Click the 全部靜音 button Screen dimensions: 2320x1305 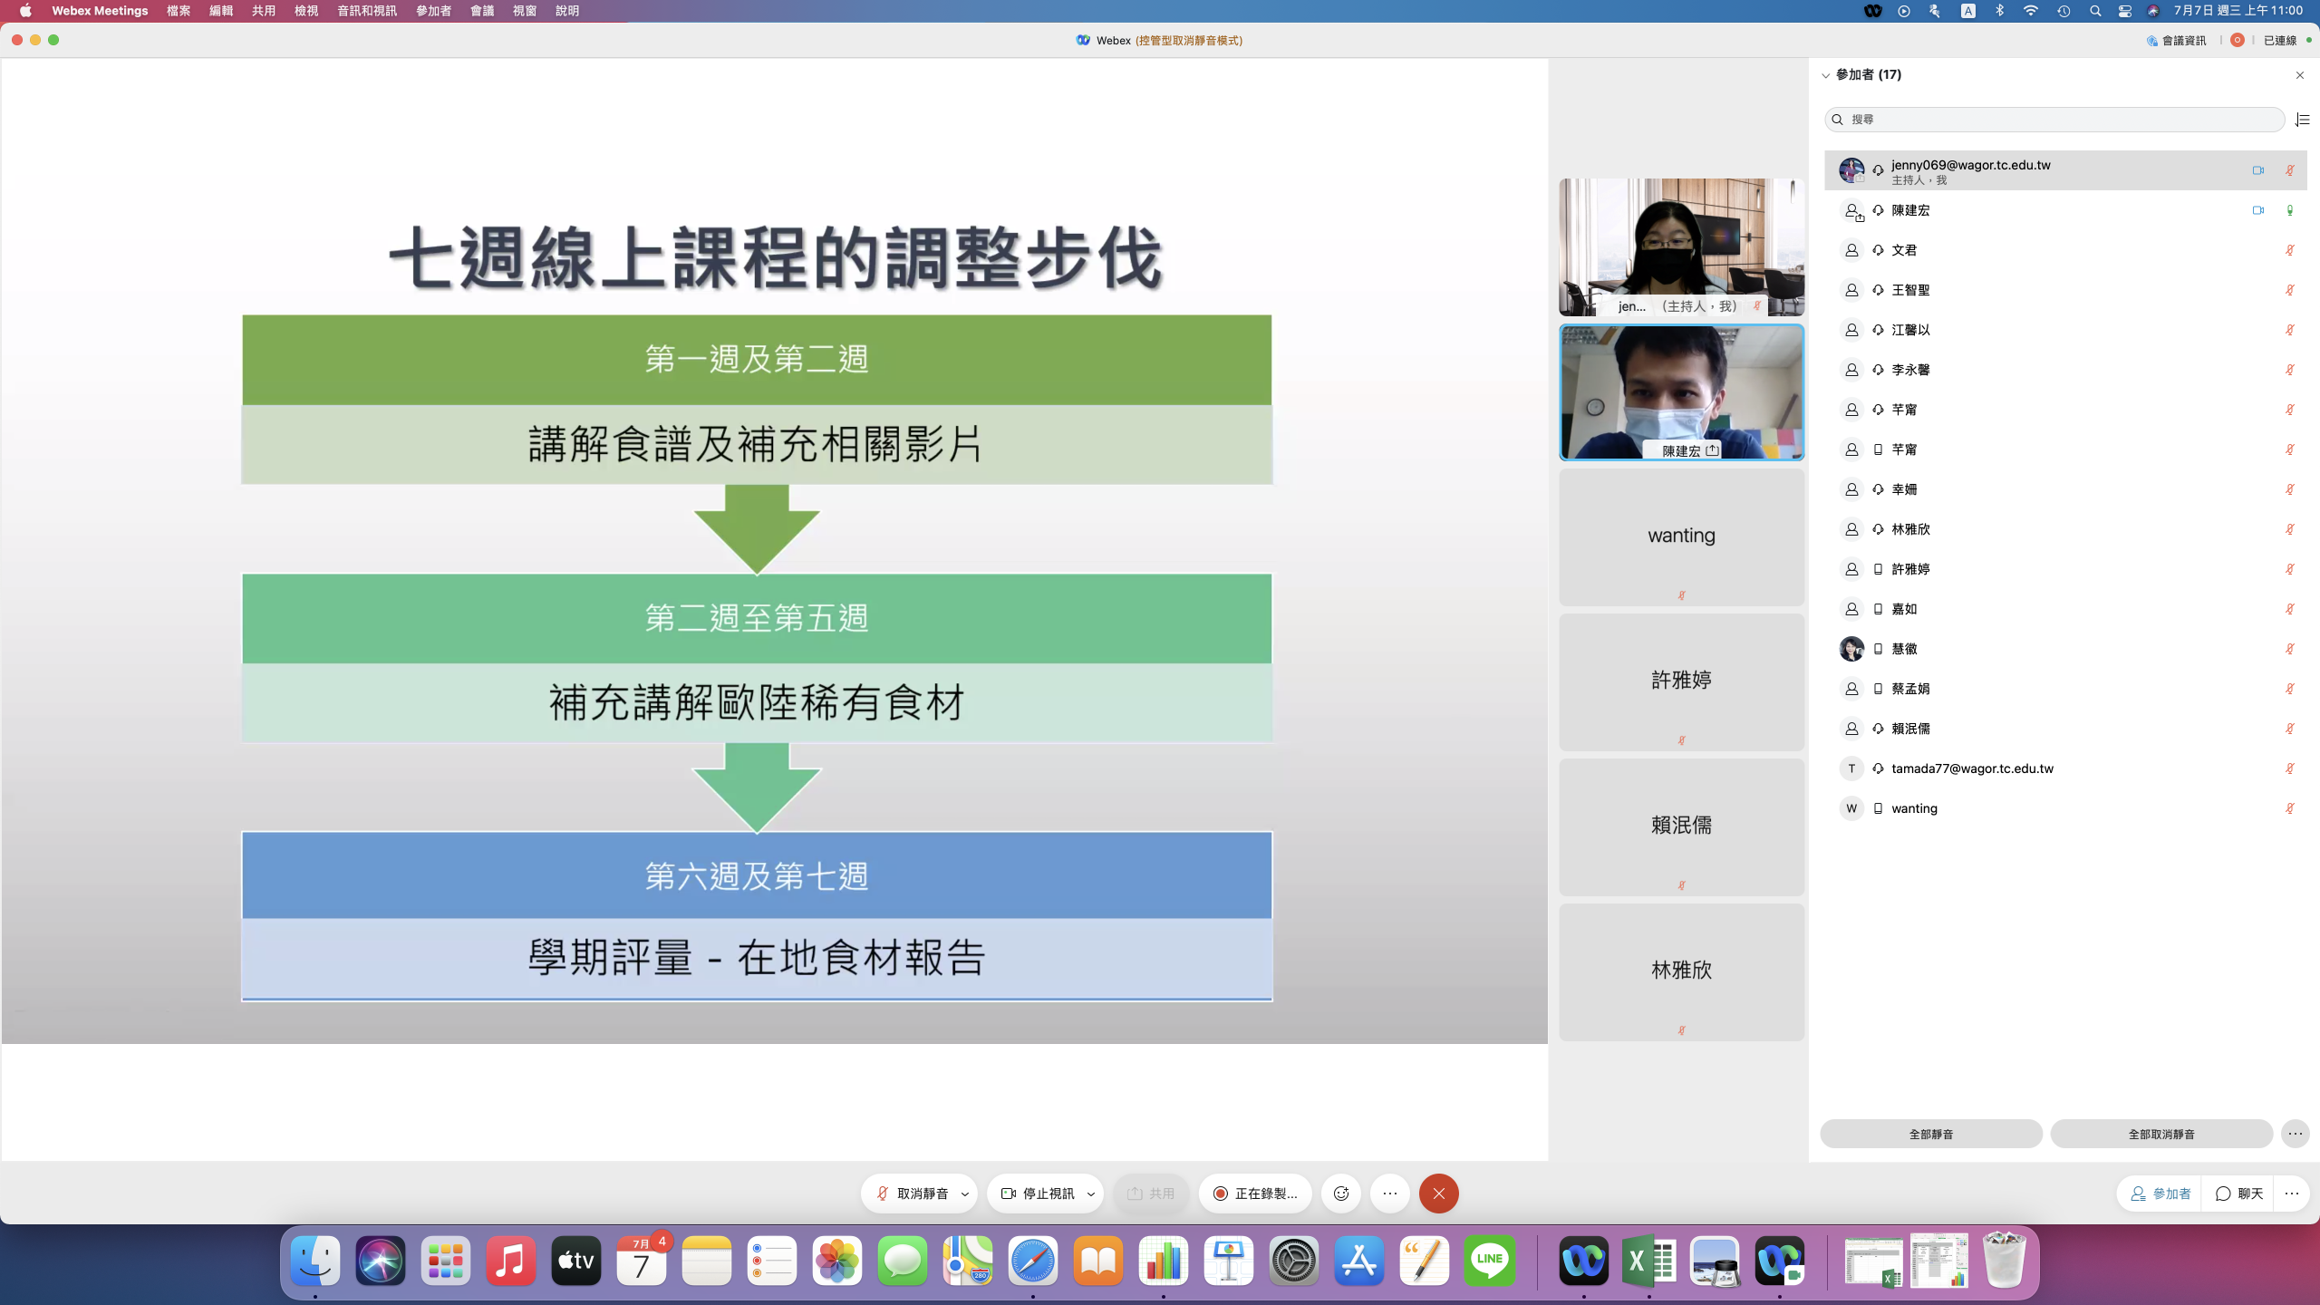[1930, 1134]
